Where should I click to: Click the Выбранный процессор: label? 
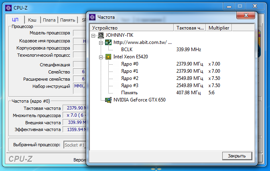coord(37,145)
